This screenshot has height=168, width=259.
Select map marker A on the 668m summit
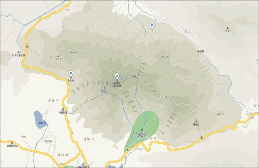coord(117,77)
